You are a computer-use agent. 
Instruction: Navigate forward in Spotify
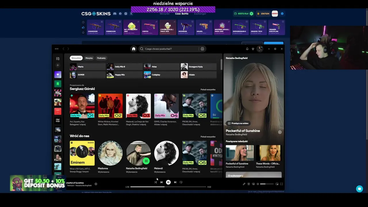click(68, 49)
